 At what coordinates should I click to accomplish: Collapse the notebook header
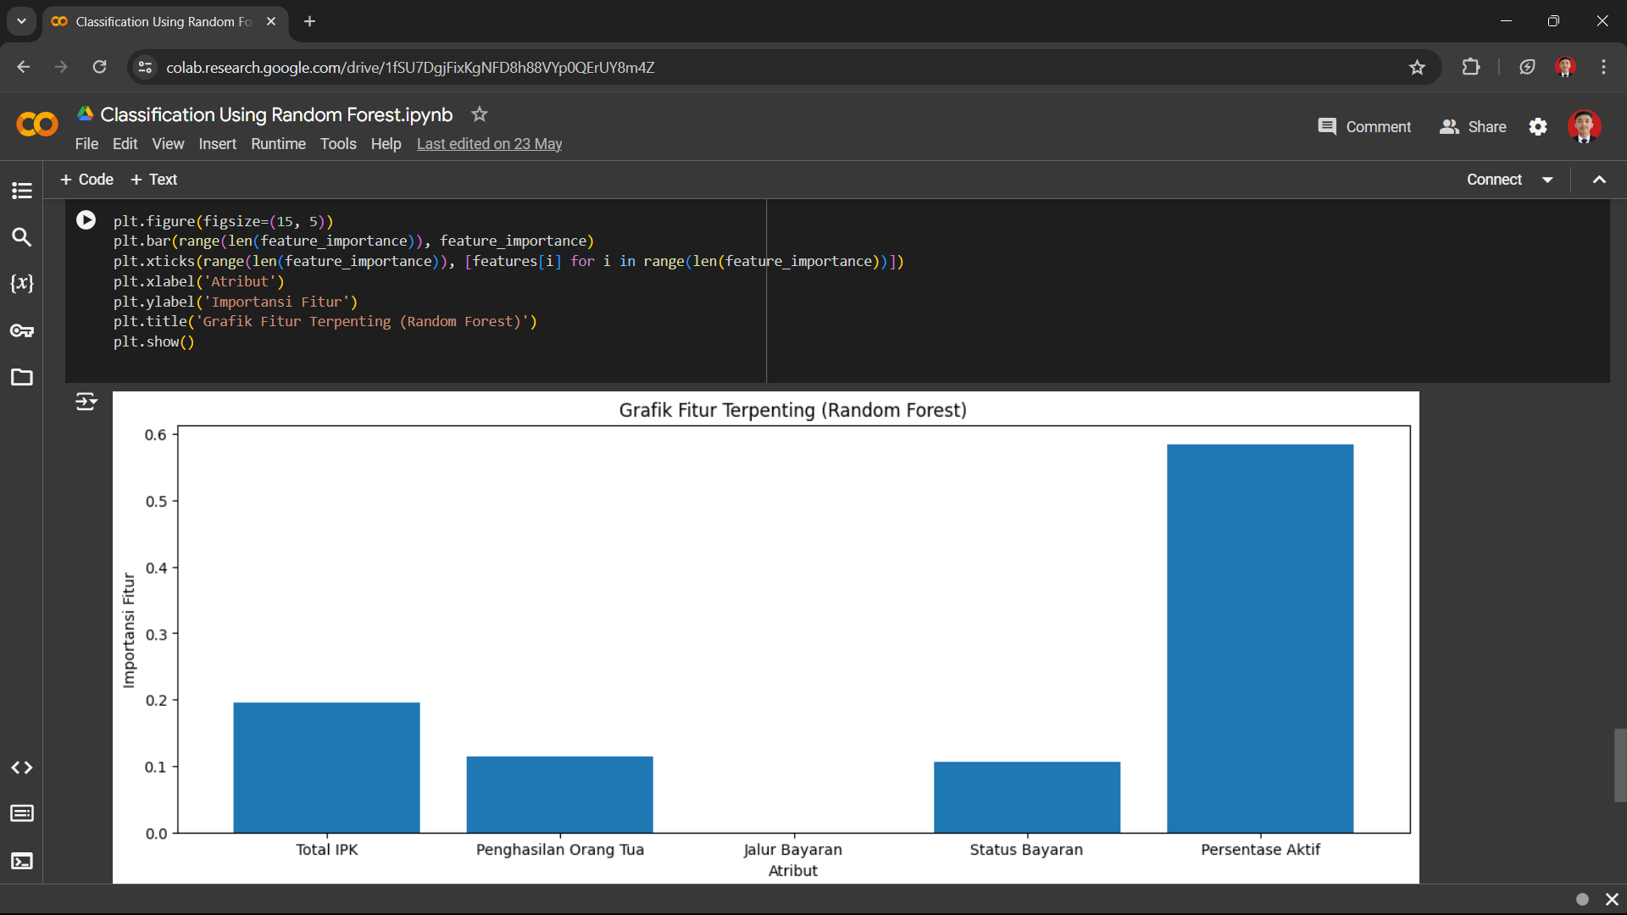(1599, 180)
